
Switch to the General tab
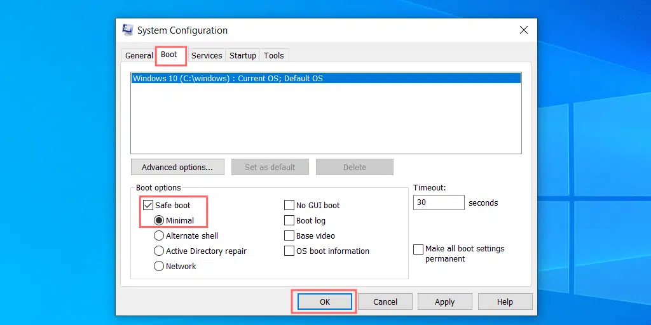(x=139, y=56)
